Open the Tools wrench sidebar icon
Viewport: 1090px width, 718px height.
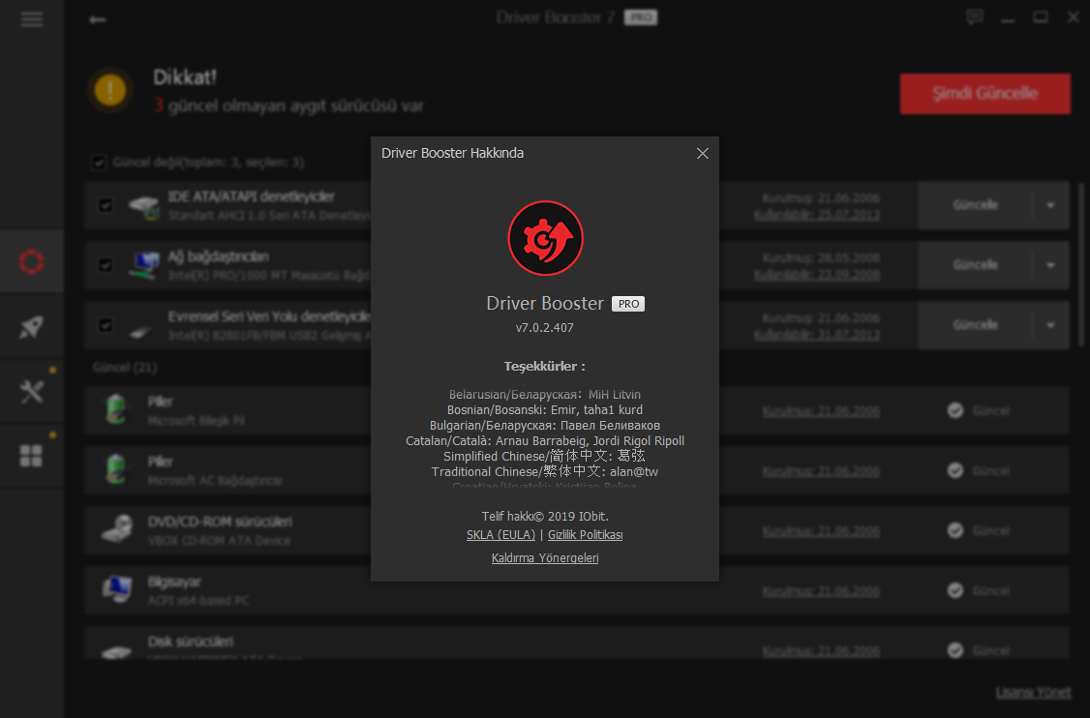pos(31,391)
